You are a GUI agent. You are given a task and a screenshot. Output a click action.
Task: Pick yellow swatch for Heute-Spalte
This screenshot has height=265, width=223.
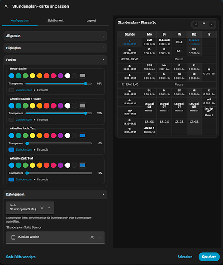pyautogui.click(x=32, y=76)
